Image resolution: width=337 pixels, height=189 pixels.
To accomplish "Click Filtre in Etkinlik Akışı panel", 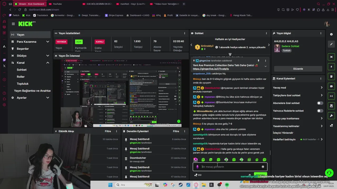I will point(108,131).
